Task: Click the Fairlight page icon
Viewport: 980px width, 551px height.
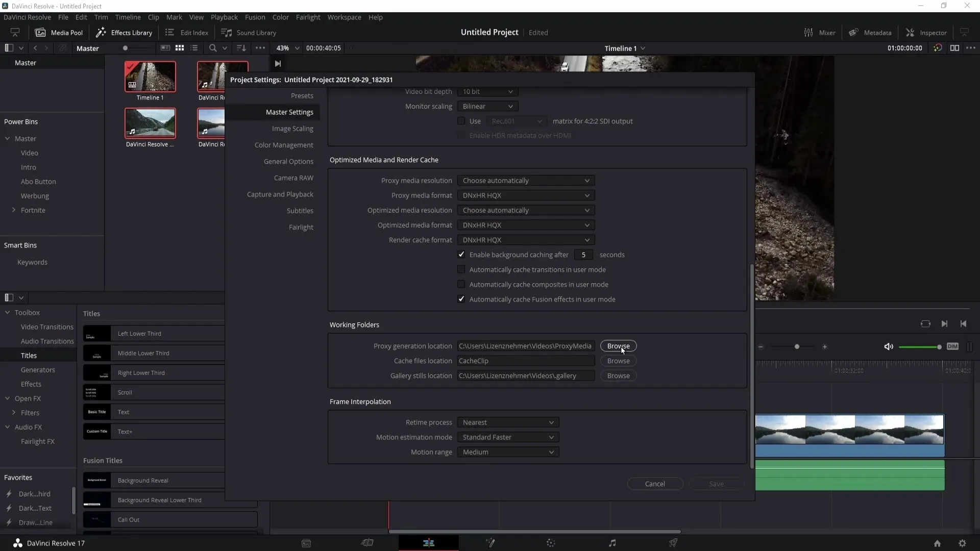Action: pos(612,543)
